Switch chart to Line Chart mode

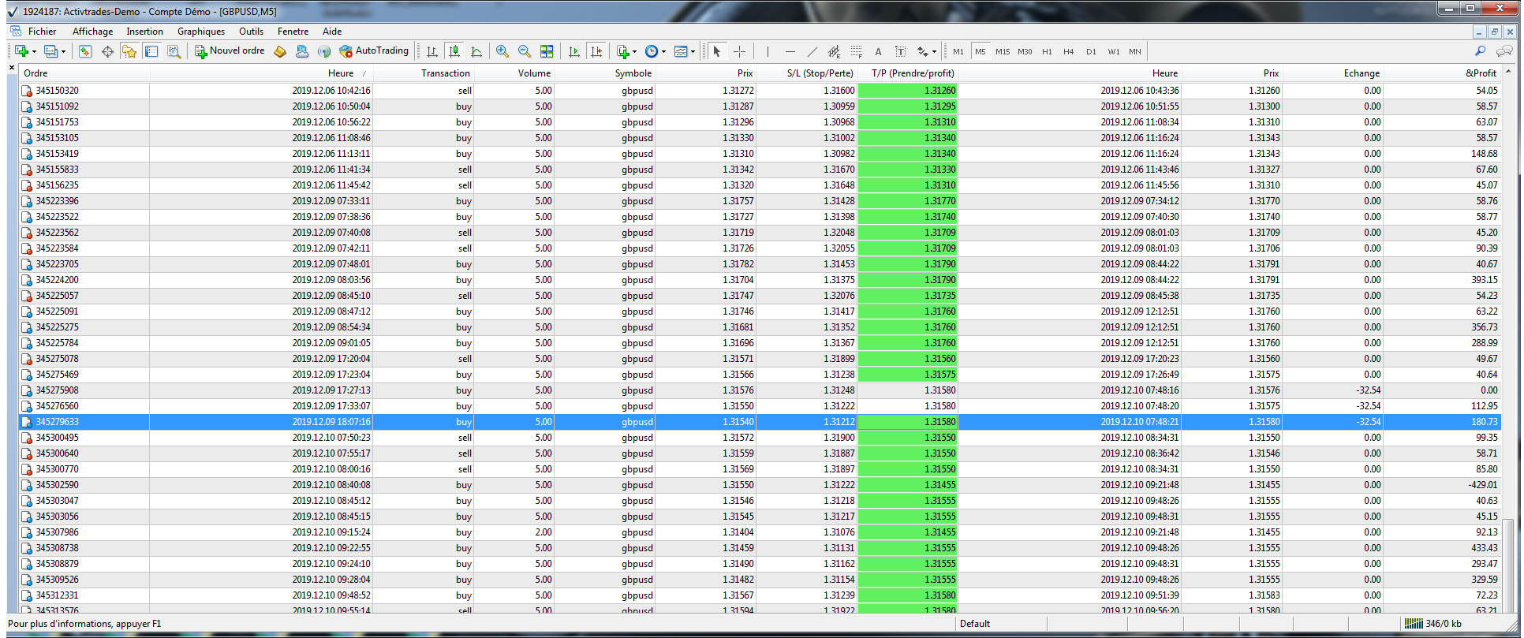[476, 51]
